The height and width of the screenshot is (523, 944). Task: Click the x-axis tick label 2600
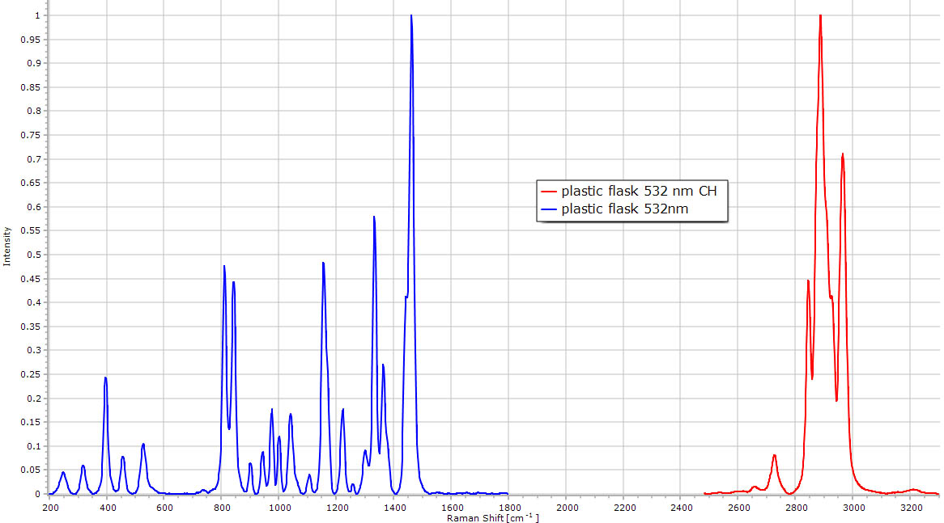pyautogui.click(x=739, y=508)
